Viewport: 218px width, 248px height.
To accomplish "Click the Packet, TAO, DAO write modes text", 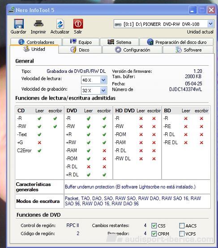I will [x=133, y=201].
